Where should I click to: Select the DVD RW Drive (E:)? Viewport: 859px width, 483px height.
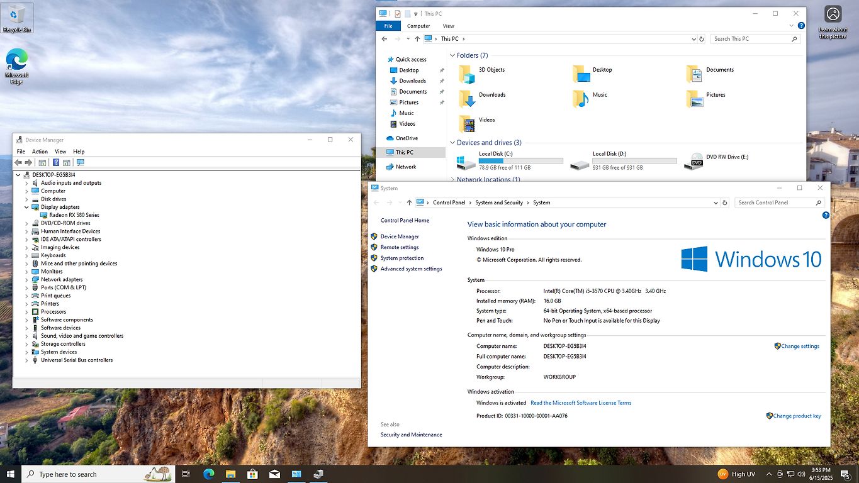(x=717, y=161)
